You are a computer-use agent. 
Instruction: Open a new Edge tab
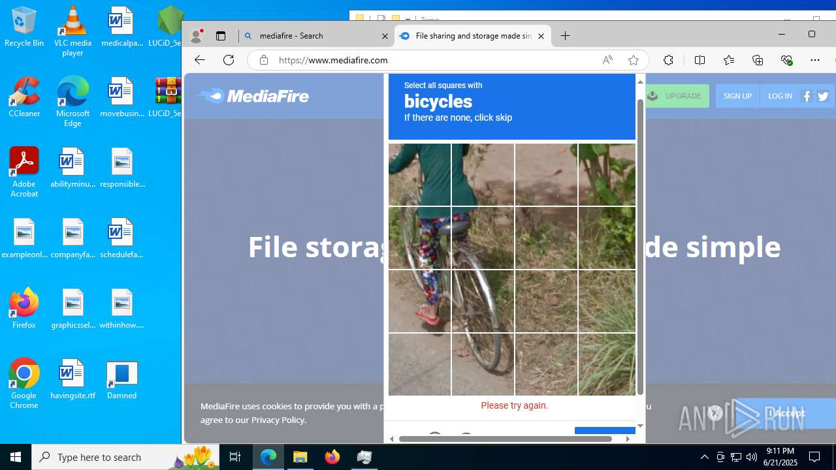coord(566,36)
